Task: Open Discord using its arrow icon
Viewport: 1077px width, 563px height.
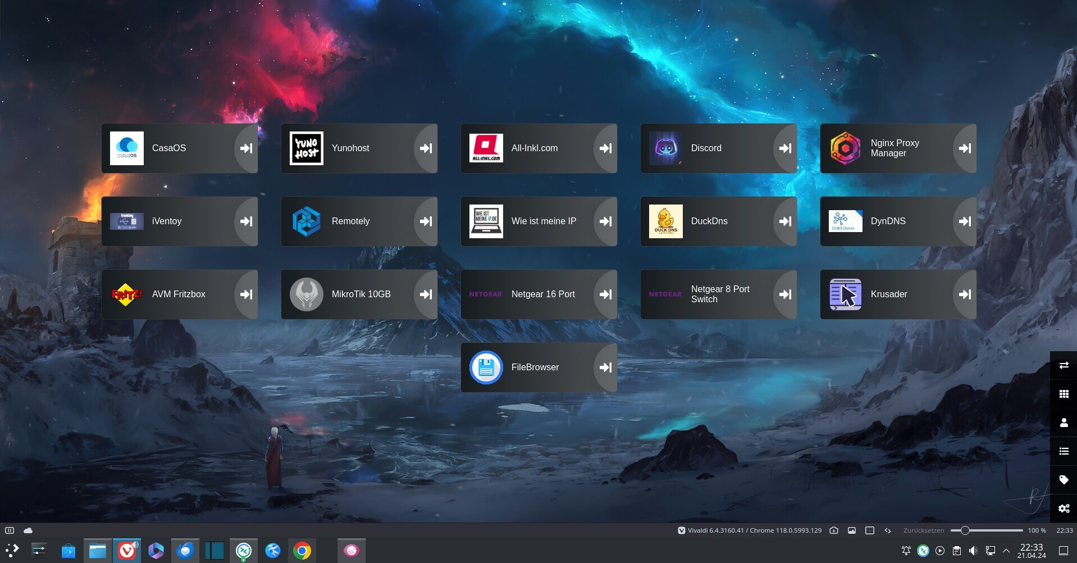Action: (x=785, y=148)
